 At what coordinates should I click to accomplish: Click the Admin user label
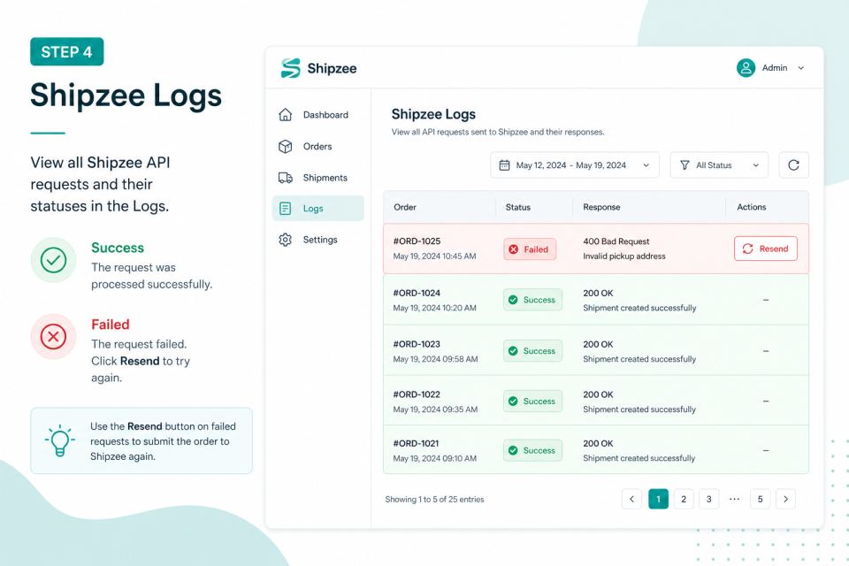(x=775, y=68)
